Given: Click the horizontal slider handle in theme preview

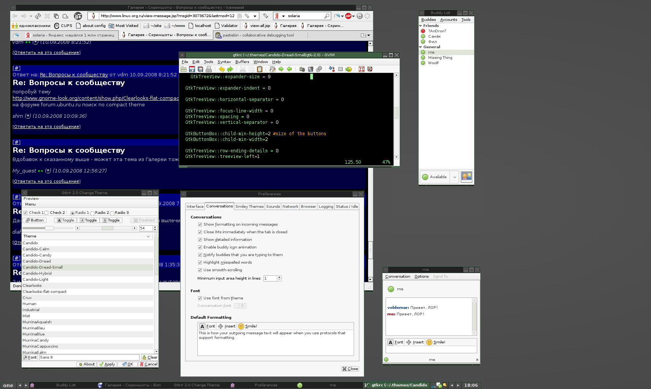Looking at the screenshot, I should coord(49,228).
